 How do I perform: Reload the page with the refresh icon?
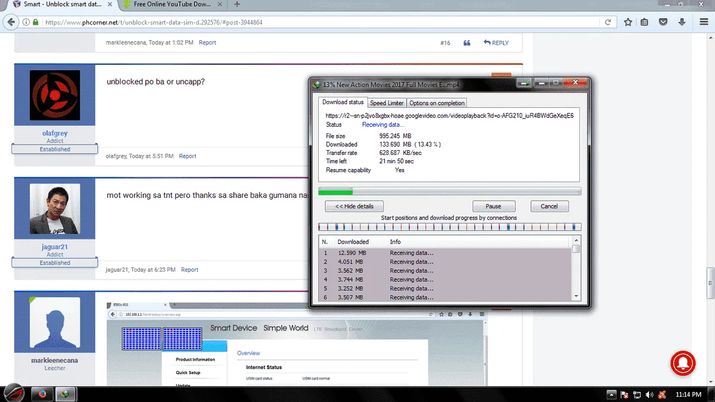pyautogui.click(x=608, y=23)
